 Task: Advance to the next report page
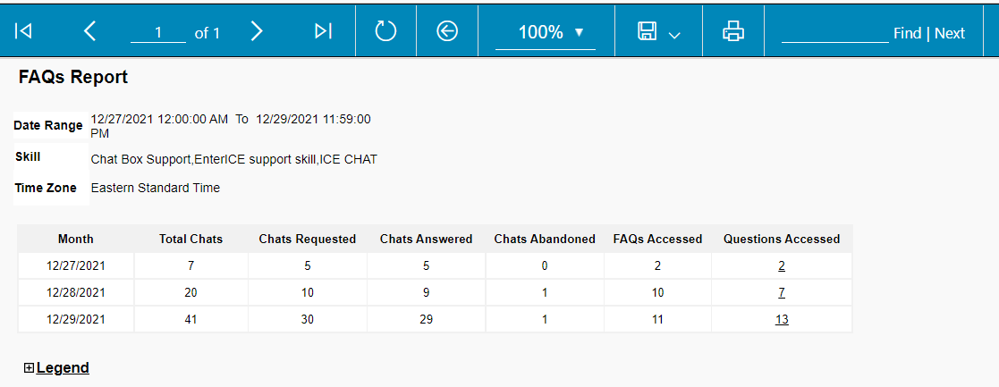tap(257, 31)
